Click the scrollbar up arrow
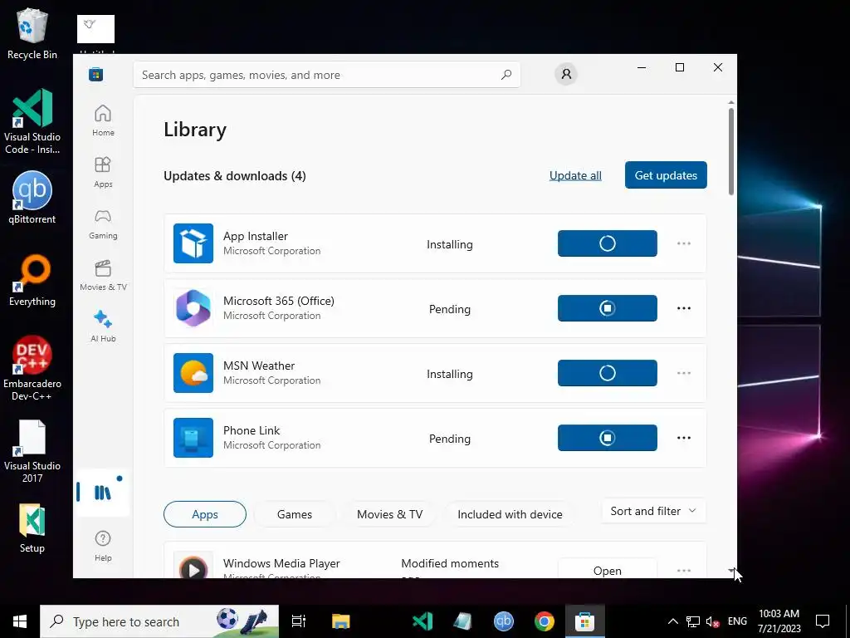Viewport: 850px width, 638px height. pos(730,102)
